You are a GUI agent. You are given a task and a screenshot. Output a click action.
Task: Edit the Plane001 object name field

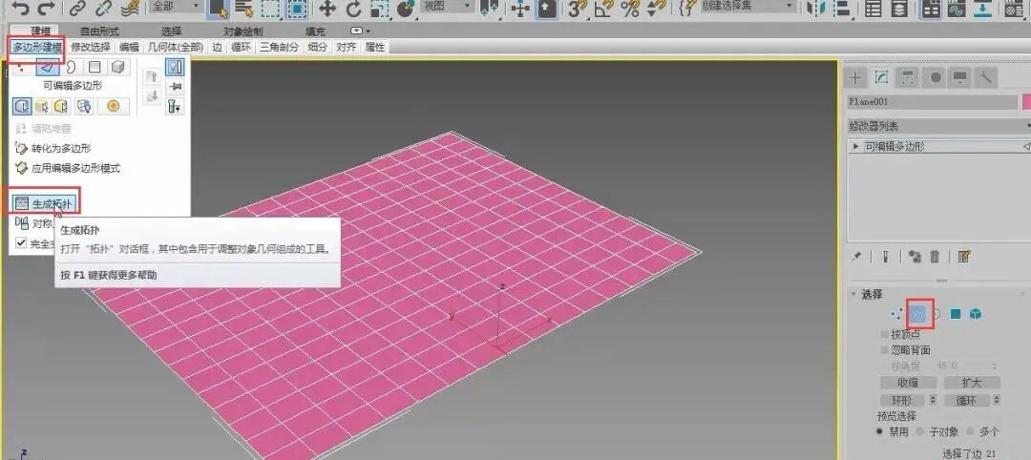[932, 102]
